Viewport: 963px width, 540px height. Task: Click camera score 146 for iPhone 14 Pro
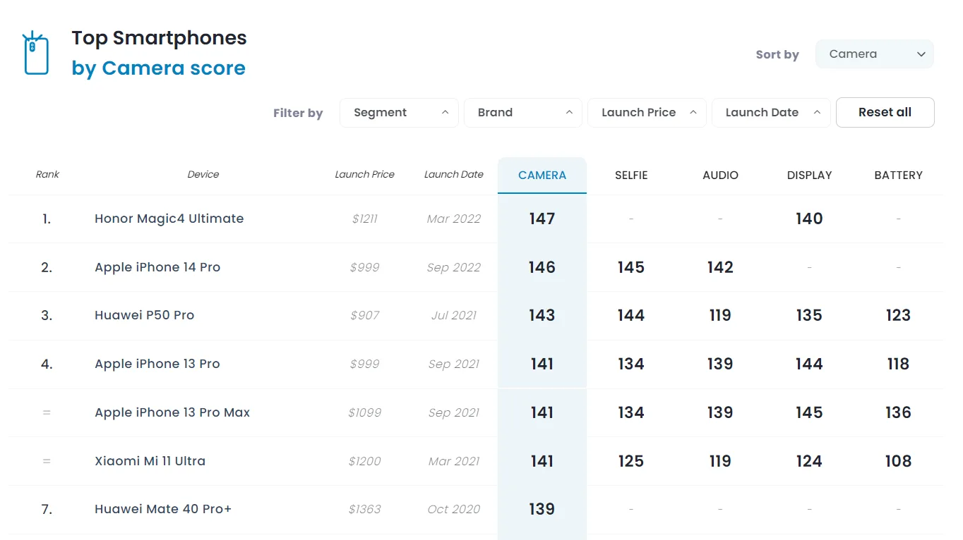click(542, 267)
